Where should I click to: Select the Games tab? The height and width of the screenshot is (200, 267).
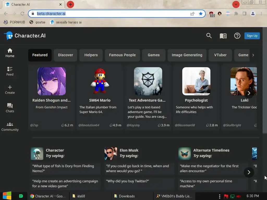pyautogui.click(x=154, y=55)
